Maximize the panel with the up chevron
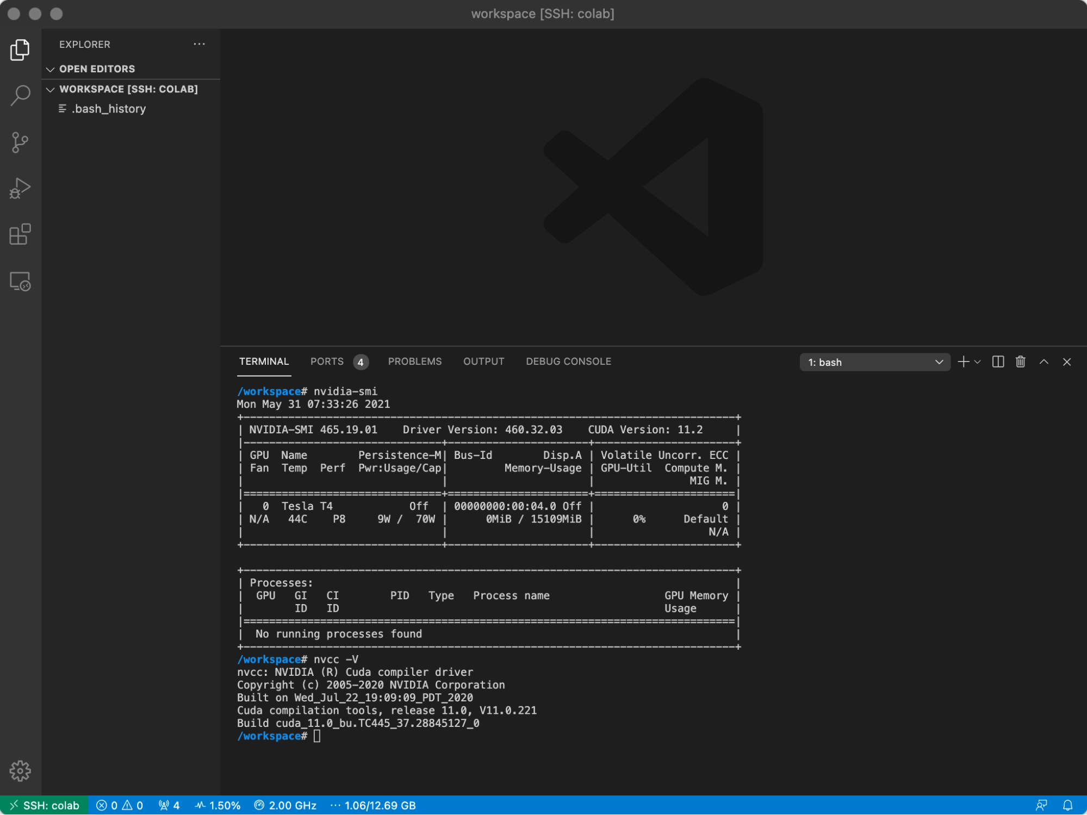Image resolution: width=1087 pixels, height=815 pixels. pos(1043,362)
